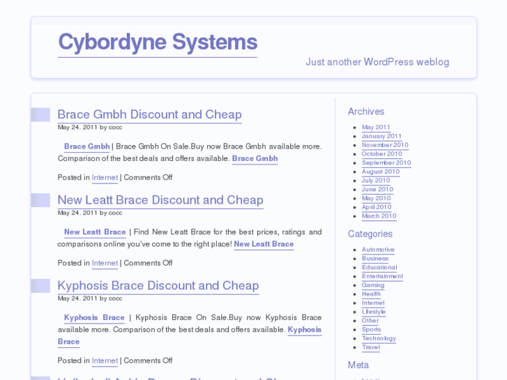Open the archive for May 2011
Viewport: 507px width, 380px height.
(x=376, y=127)
